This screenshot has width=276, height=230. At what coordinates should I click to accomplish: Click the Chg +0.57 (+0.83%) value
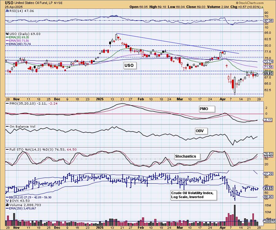click(x=245, y=7)
